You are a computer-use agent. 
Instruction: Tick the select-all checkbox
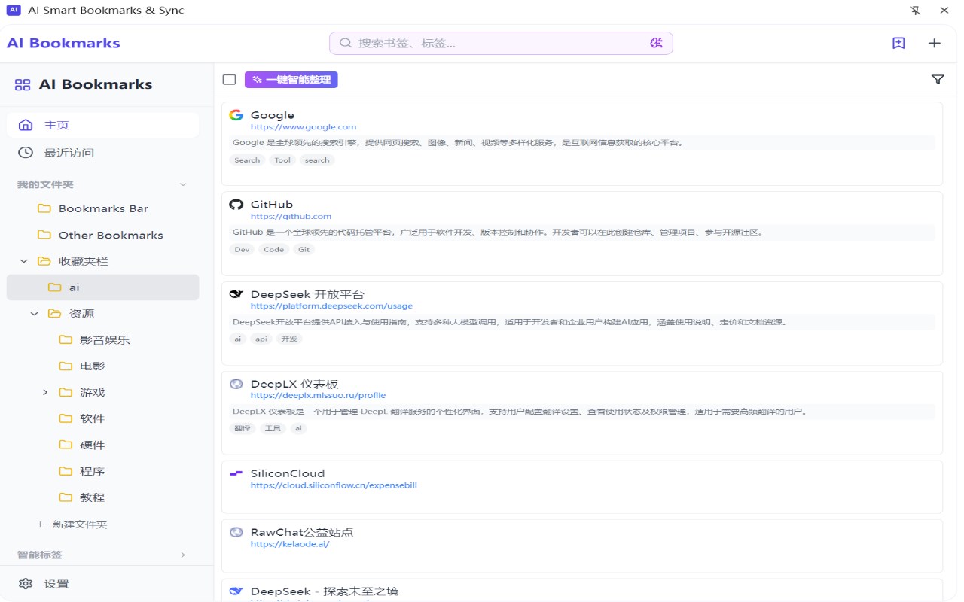coord(230,80)
